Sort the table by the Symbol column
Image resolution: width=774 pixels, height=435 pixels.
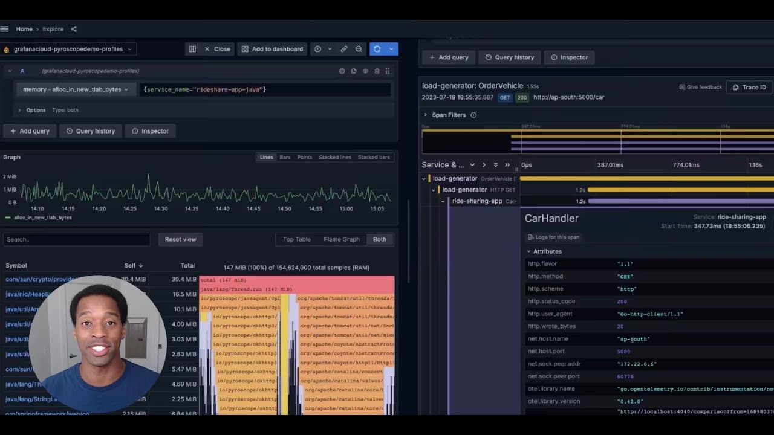click(16, 266)
